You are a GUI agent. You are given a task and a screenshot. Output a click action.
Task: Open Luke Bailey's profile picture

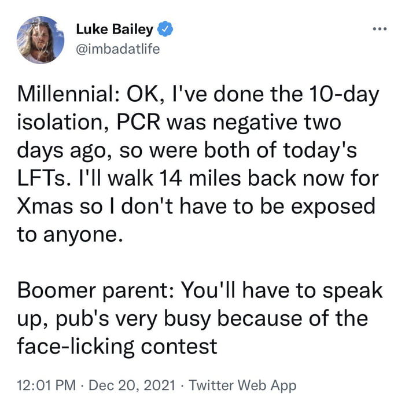point(41,40)
